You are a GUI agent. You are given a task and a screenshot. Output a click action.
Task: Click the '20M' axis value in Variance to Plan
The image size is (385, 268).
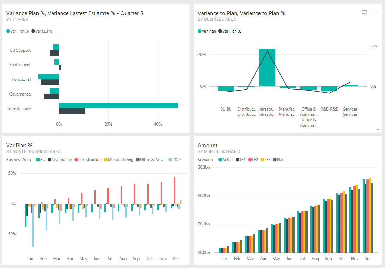click(x=202, y=54)
